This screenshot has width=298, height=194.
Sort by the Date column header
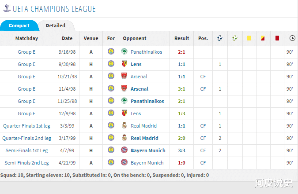[67, 38]
